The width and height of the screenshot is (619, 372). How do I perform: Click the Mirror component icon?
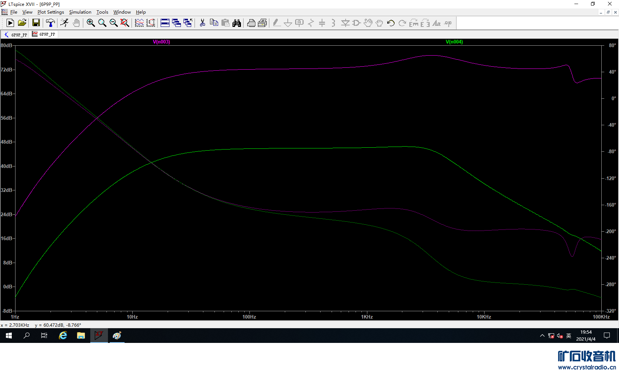coord(425,23)
